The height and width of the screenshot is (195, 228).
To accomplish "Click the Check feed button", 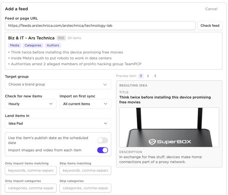I will (210, 25).
